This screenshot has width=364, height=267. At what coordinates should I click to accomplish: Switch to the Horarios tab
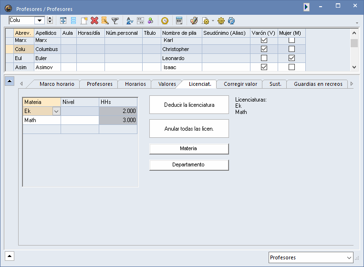click(x=135, y=84)
